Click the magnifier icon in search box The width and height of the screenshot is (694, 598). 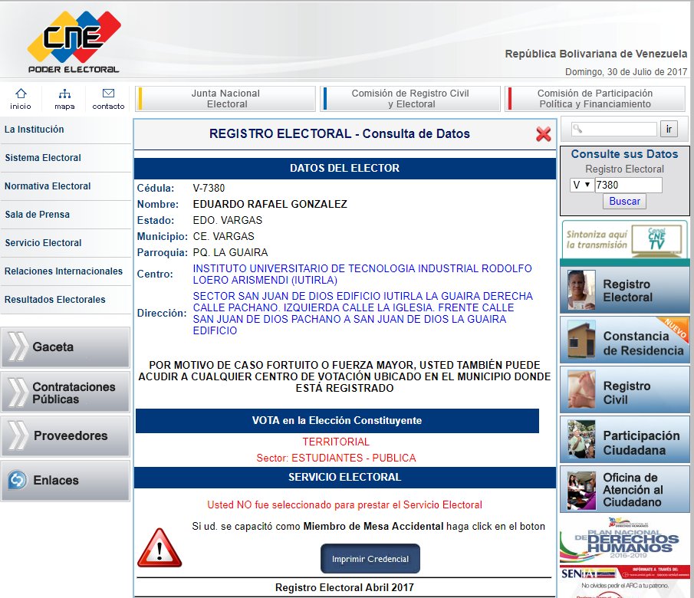[x=577, y=129]
